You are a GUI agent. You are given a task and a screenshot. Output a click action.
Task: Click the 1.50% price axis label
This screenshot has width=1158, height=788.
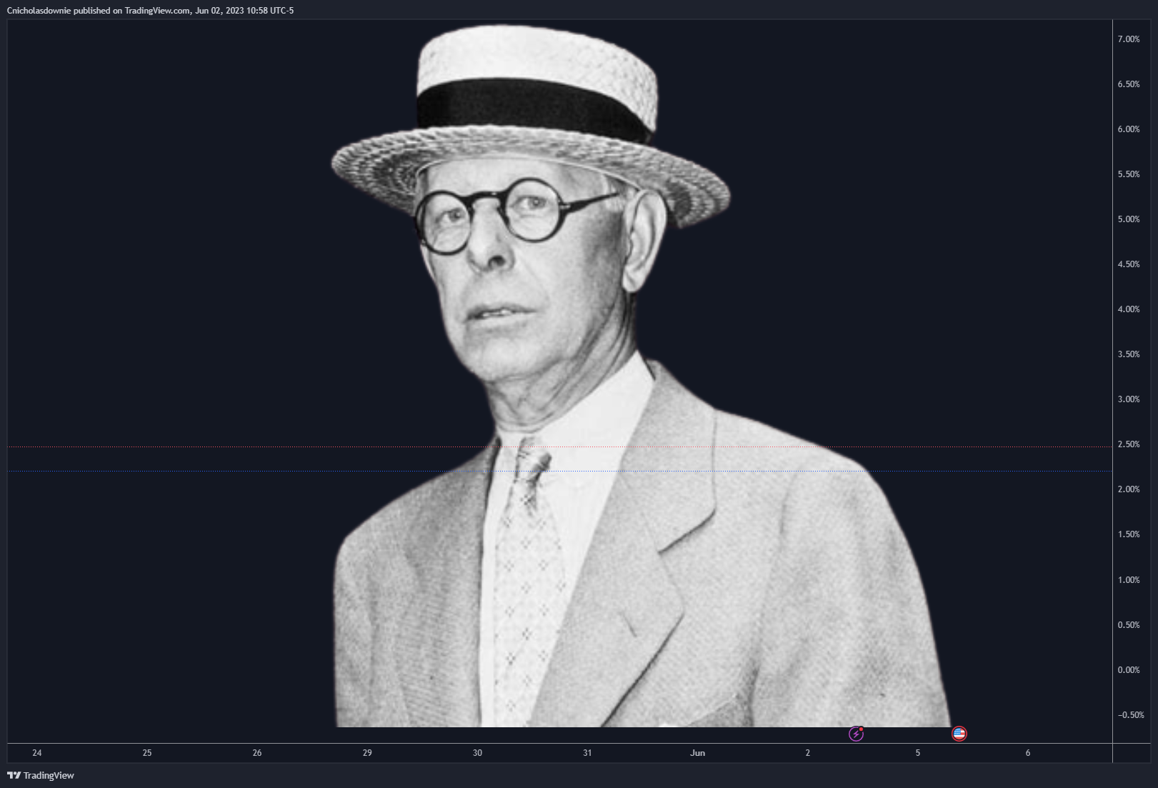[x=1129, y=534]
